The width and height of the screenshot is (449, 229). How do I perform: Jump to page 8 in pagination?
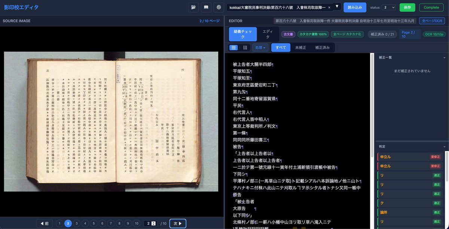119,223
